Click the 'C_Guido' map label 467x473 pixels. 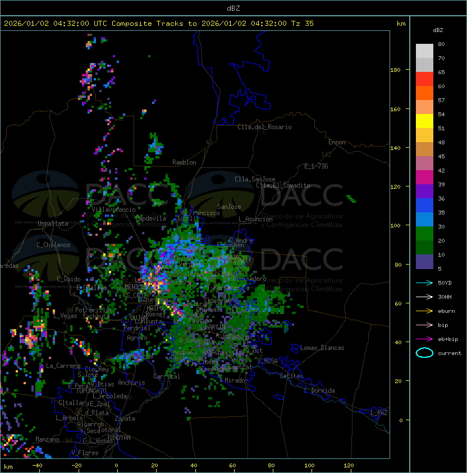click(x=68, y=279)
